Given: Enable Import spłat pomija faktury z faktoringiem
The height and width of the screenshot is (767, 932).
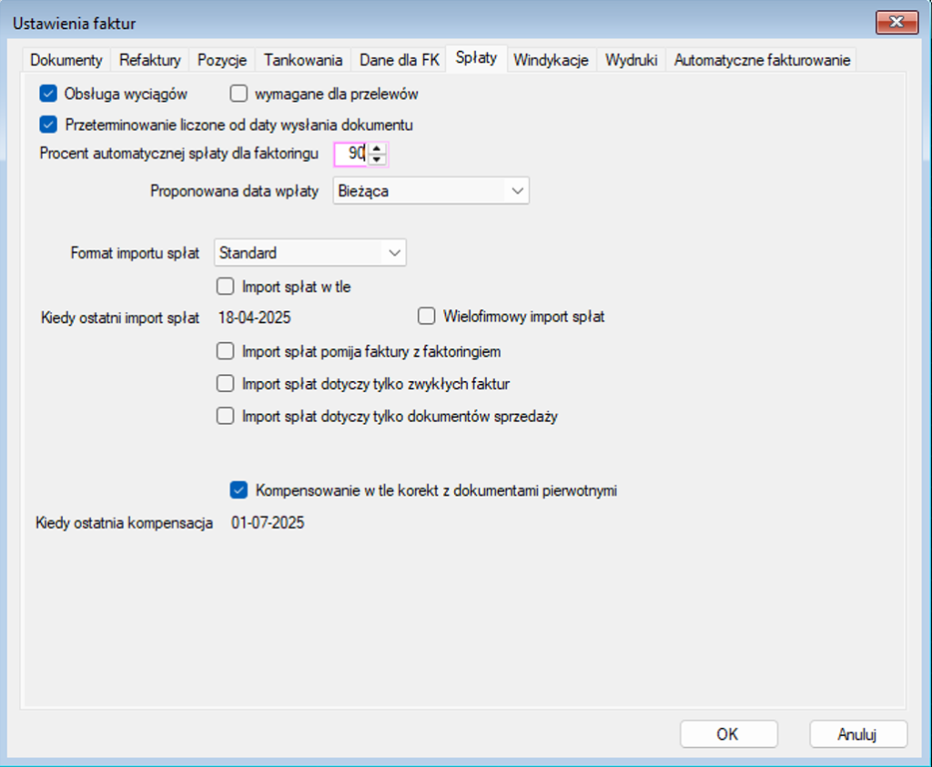Looking at the screenshot, I should [x=226, y=352].
